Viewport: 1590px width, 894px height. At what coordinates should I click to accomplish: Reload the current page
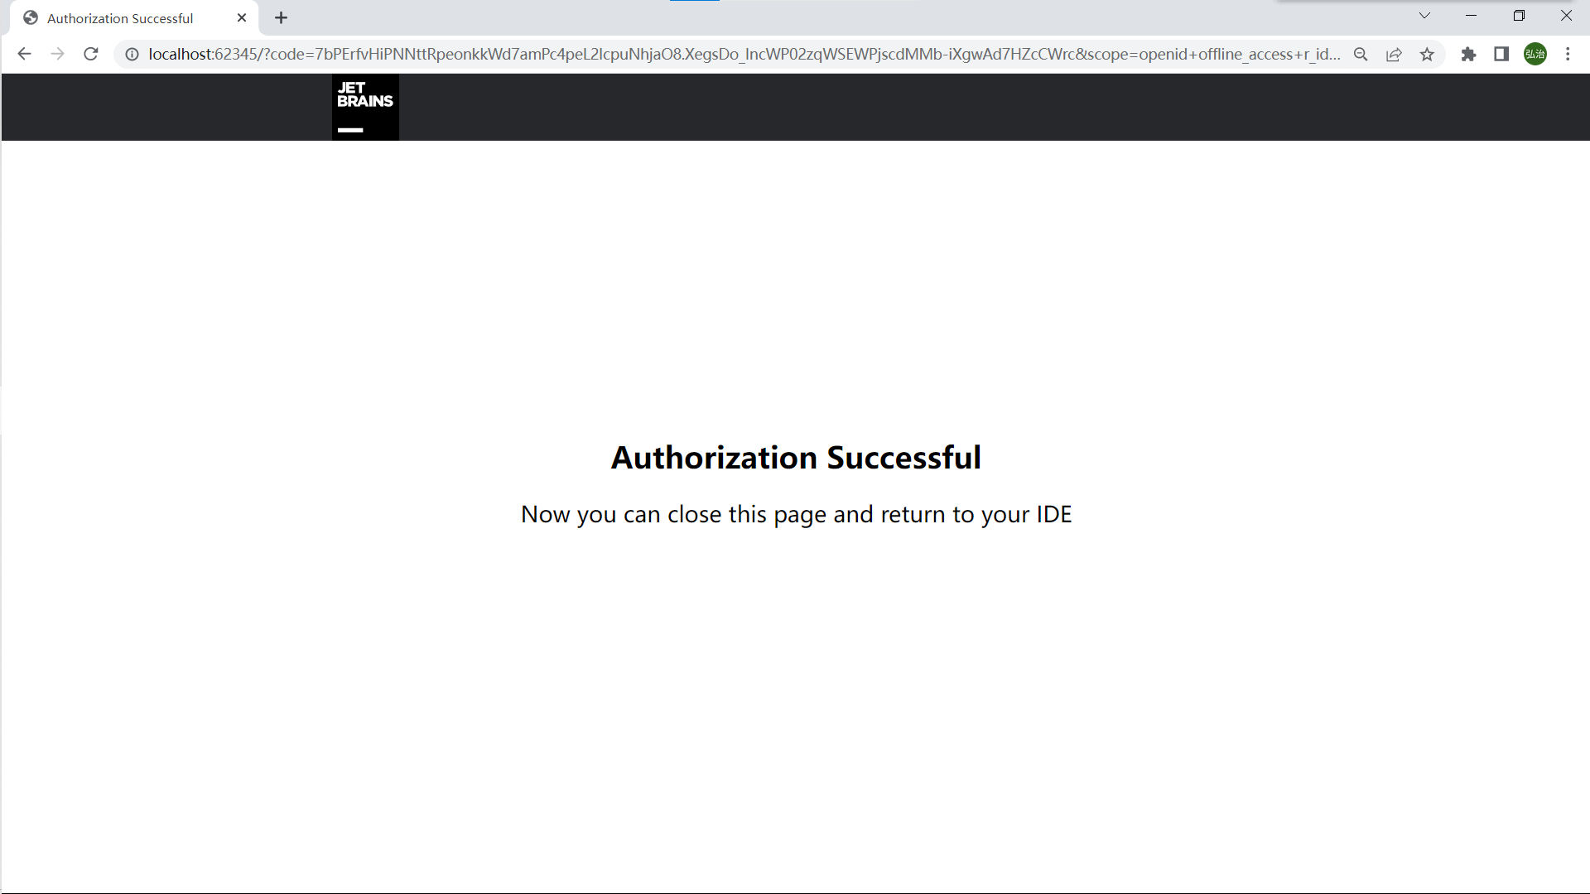pos(91,54)
